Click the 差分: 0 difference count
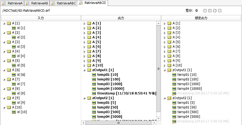Image resolution: width=242 pixels, height=125 pixels. (x=192, y=11)
